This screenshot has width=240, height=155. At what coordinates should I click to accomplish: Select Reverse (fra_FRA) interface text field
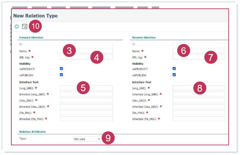tap(199, 113)
